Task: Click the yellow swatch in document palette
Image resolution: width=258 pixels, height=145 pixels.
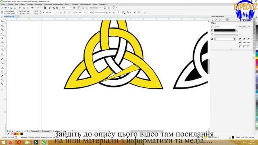Action: [x=19, y=134]
